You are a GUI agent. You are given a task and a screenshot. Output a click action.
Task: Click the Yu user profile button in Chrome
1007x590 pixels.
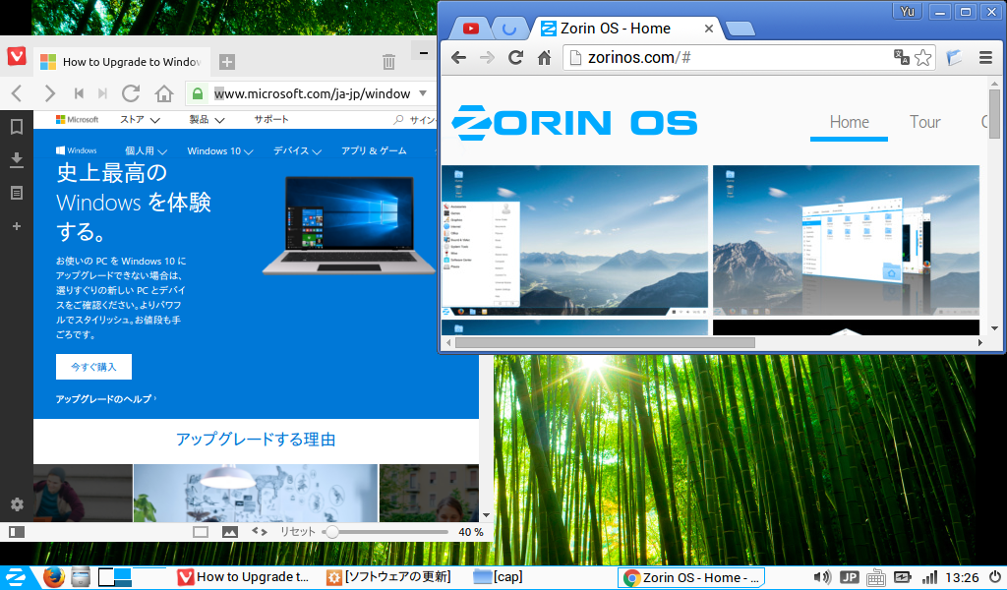tap(907, 12)
